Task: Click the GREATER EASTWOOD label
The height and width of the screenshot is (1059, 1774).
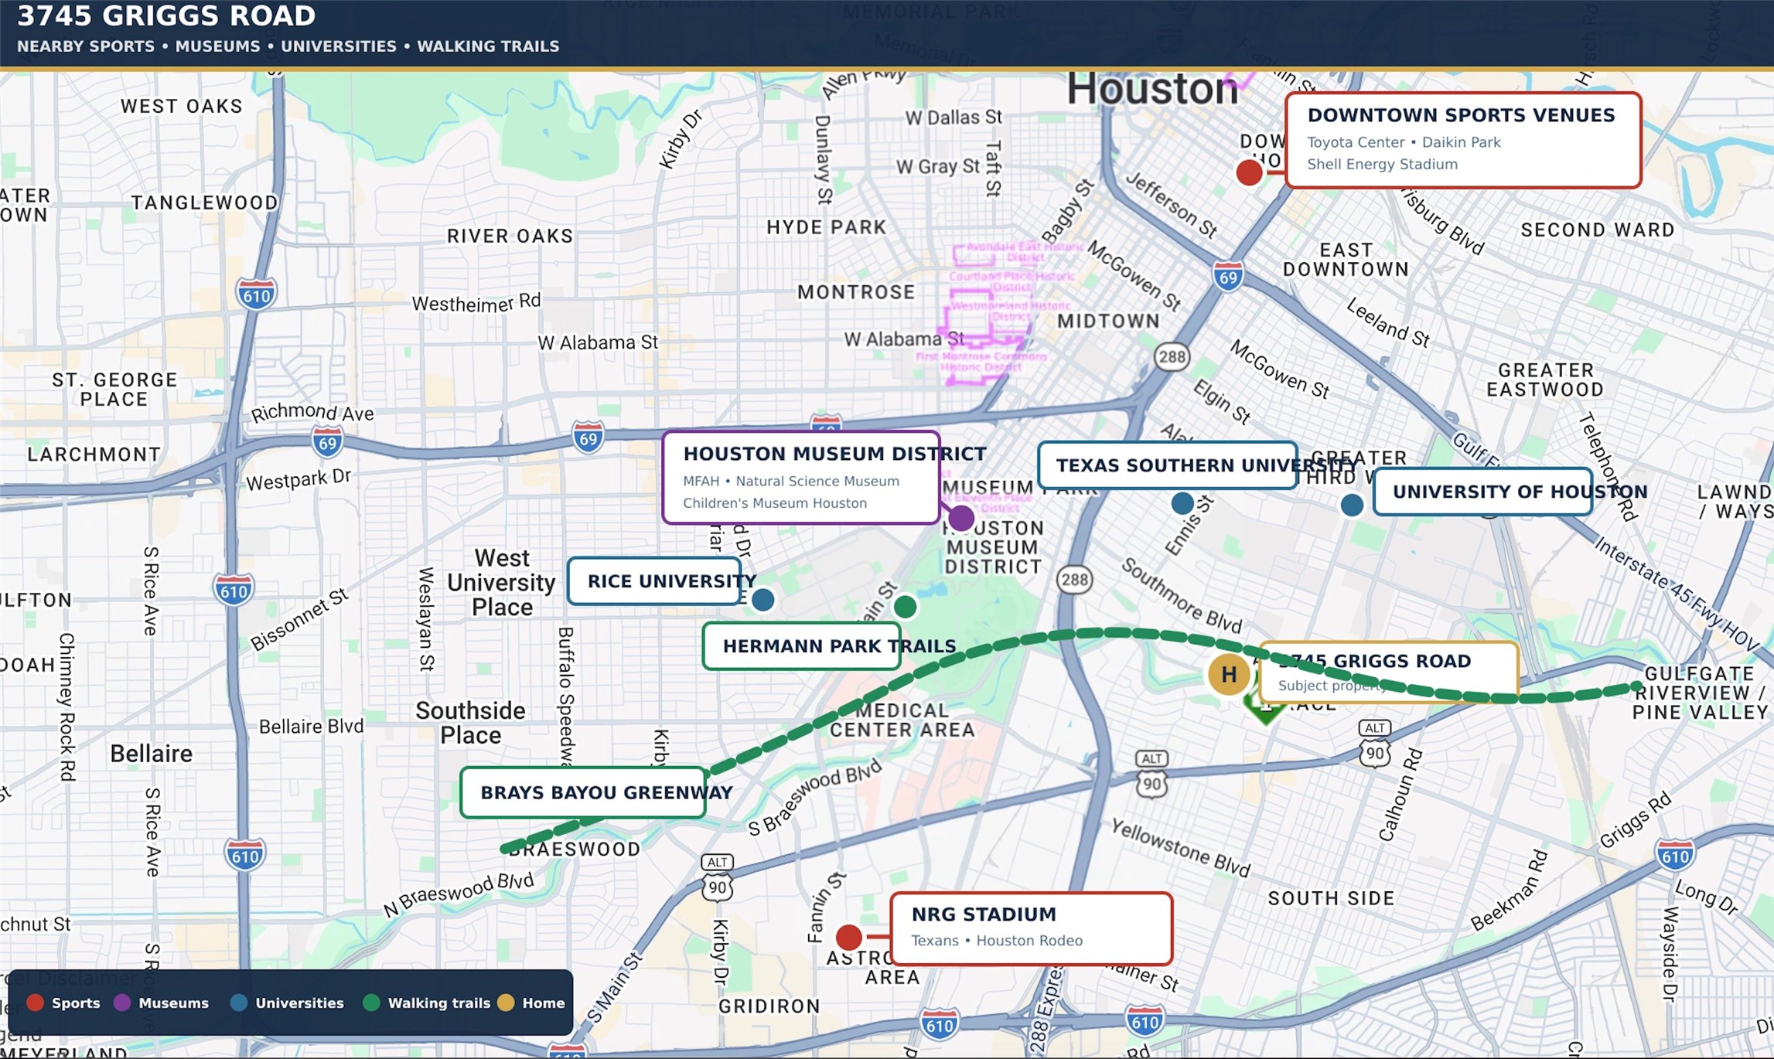Action: [1545, 380]
